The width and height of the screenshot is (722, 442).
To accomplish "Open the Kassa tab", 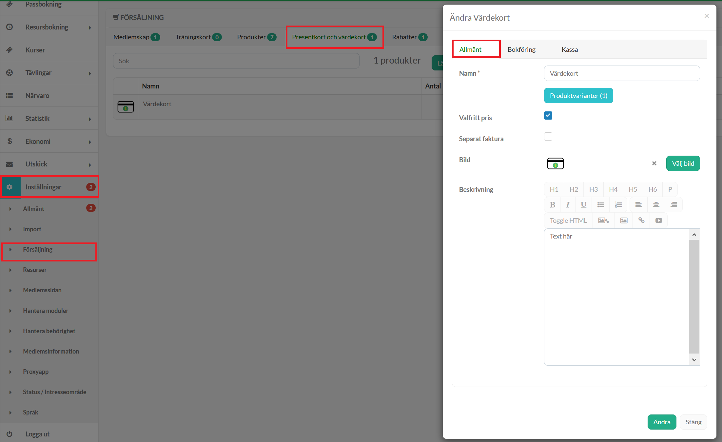I will (x=570, y=49).
